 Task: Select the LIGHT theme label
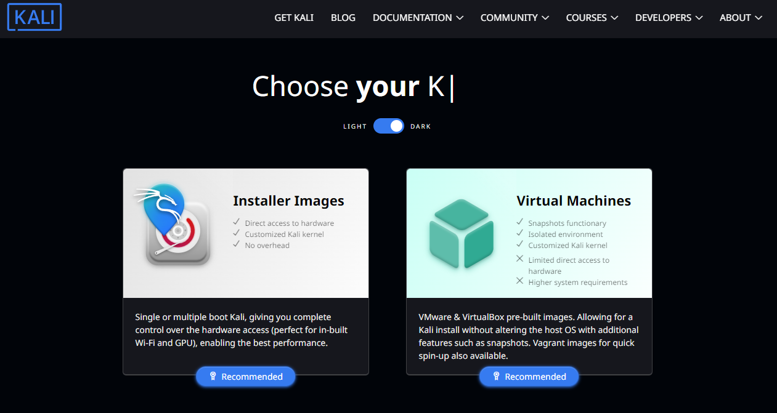(355, 127)
